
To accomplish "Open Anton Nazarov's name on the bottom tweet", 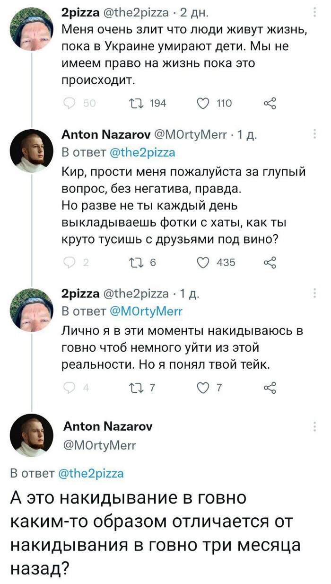I will click(x=107, y=426).
